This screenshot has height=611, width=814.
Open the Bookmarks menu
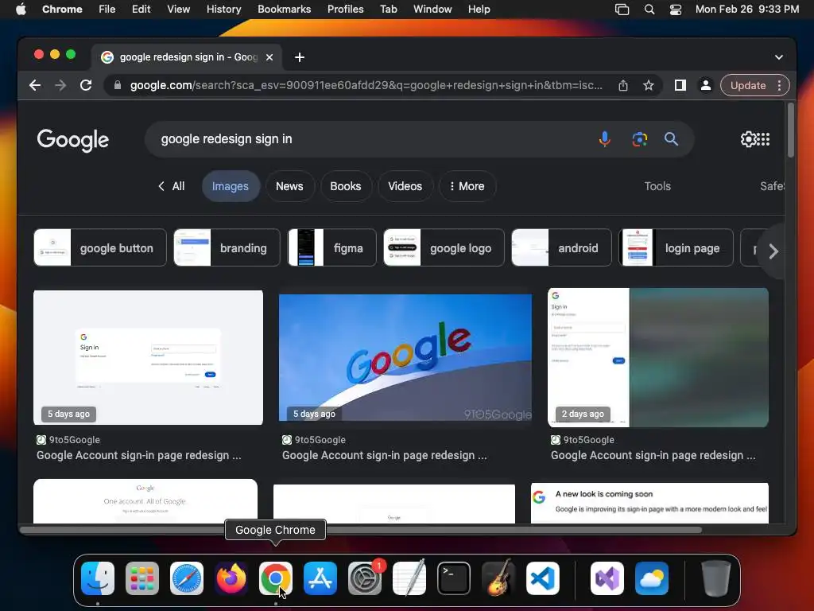pyautogui.click(x=285, y=10)
